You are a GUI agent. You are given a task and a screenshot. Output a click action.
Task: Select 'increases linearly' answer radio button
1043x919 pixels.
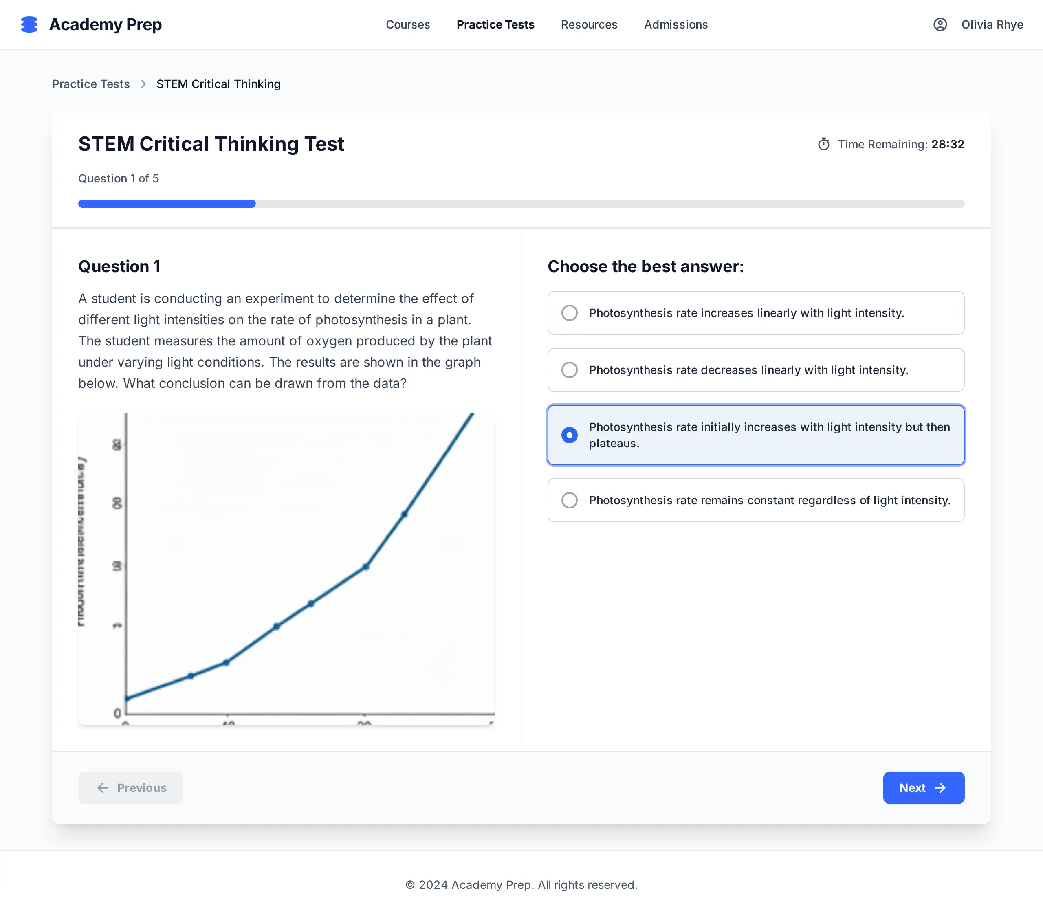[x=570, y=313]
